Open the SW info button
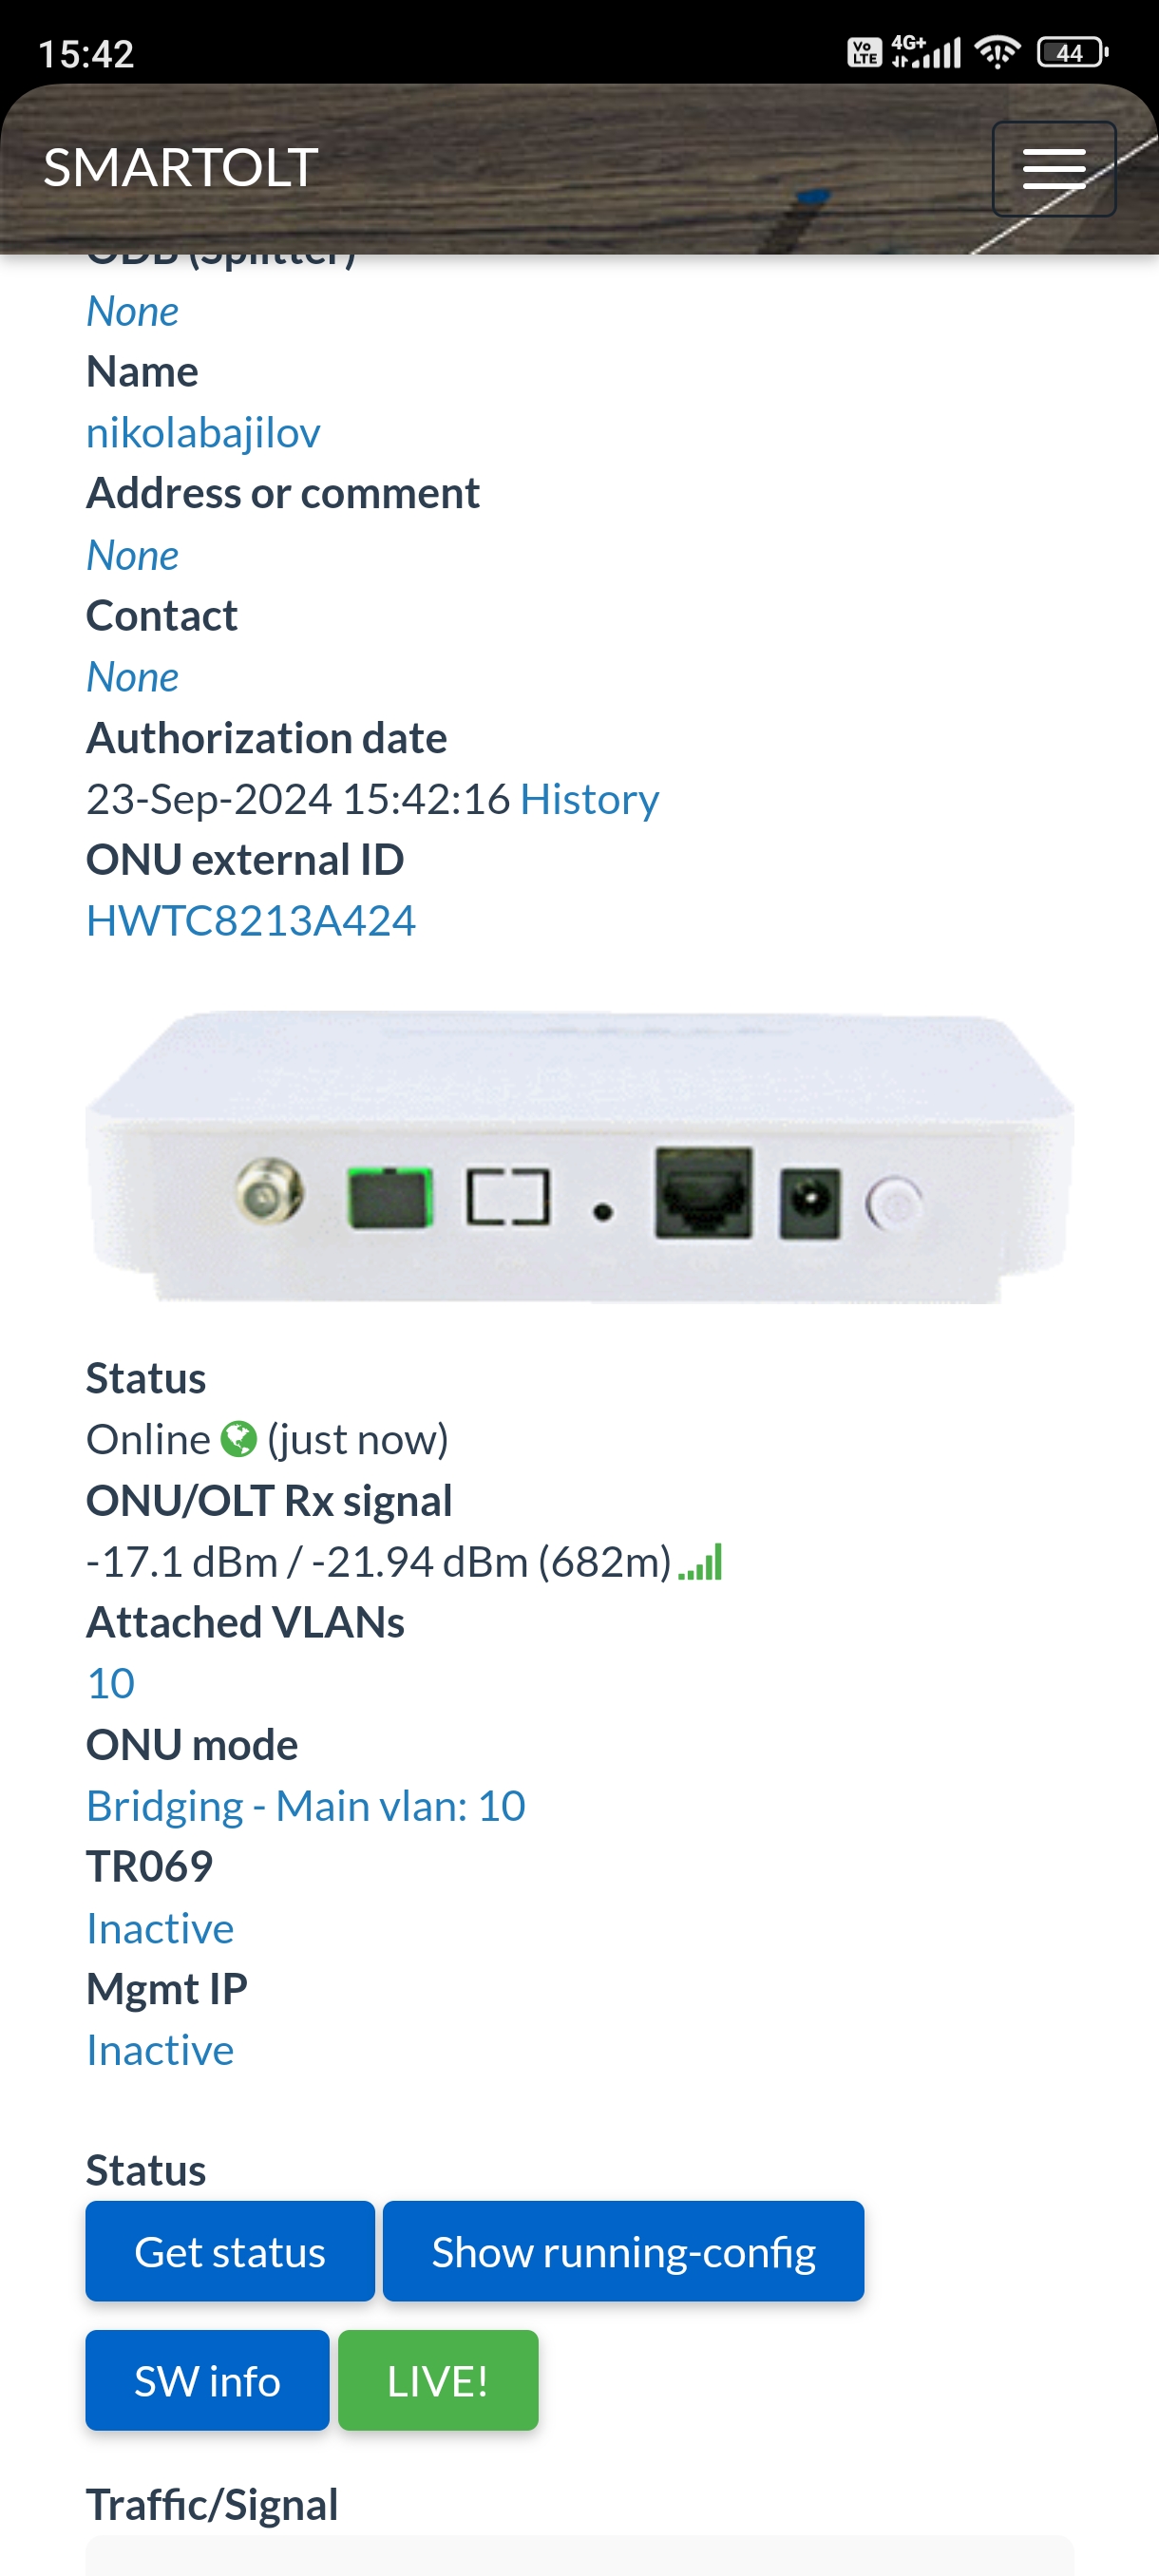This screenshot has height=2576, width=1159. click(x=207, y=2379)
